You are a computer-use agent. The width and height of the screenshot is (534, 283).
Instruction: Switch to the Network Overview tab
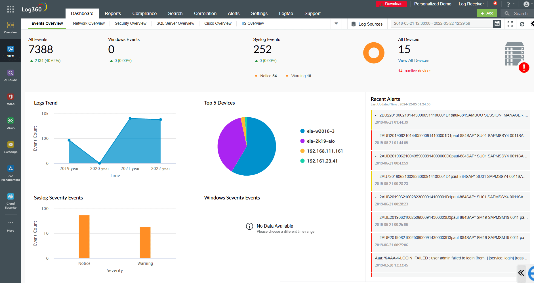(89, 23)
